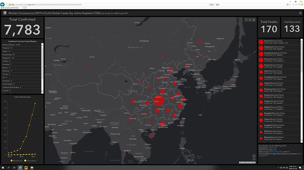Open the Windows Start menu
304x170 pixels.
click(x=3, y=167)
